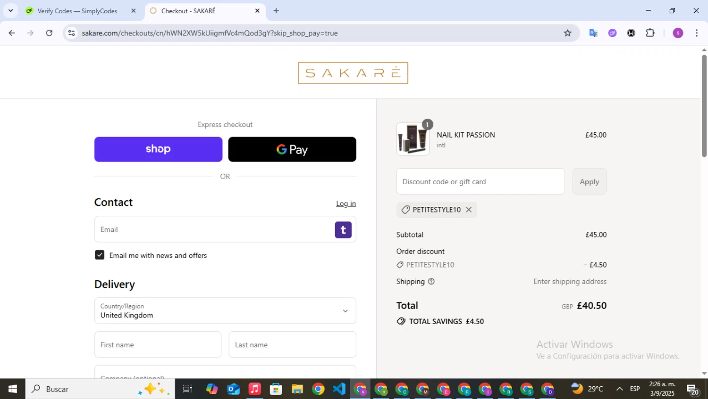Screen dimensions: 708x399
Task: Open the Extensions puzzle-piece menu
Action: [650, 33]
